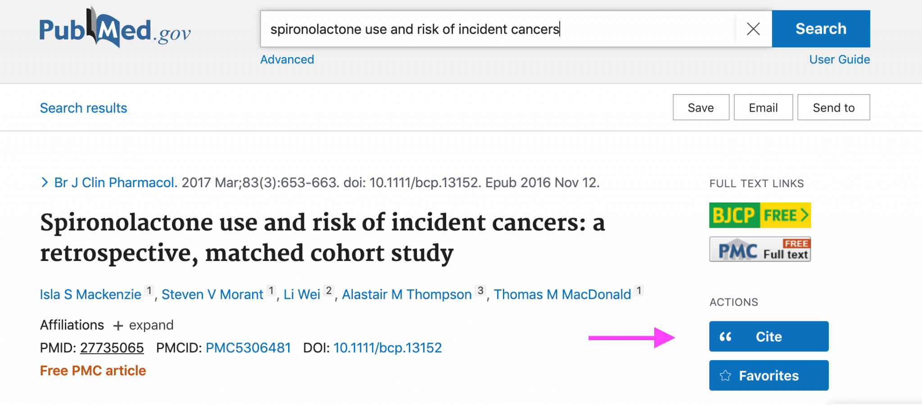This screenshot has width=922, height=405.
Task: Click the Save button
Action: tap(701, 108)
